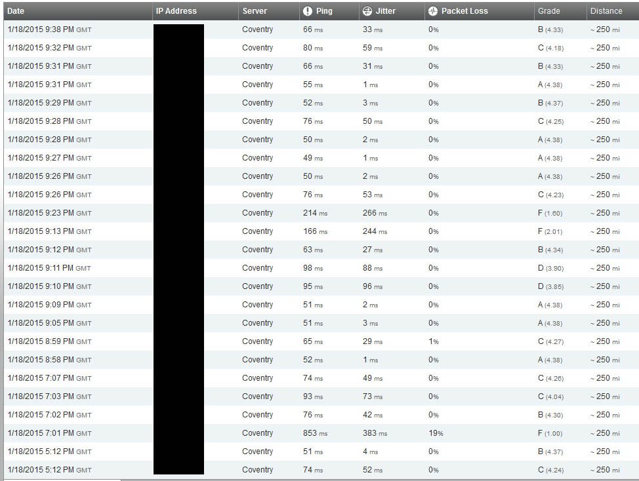Sort by Distance column header

pos(606,11)
